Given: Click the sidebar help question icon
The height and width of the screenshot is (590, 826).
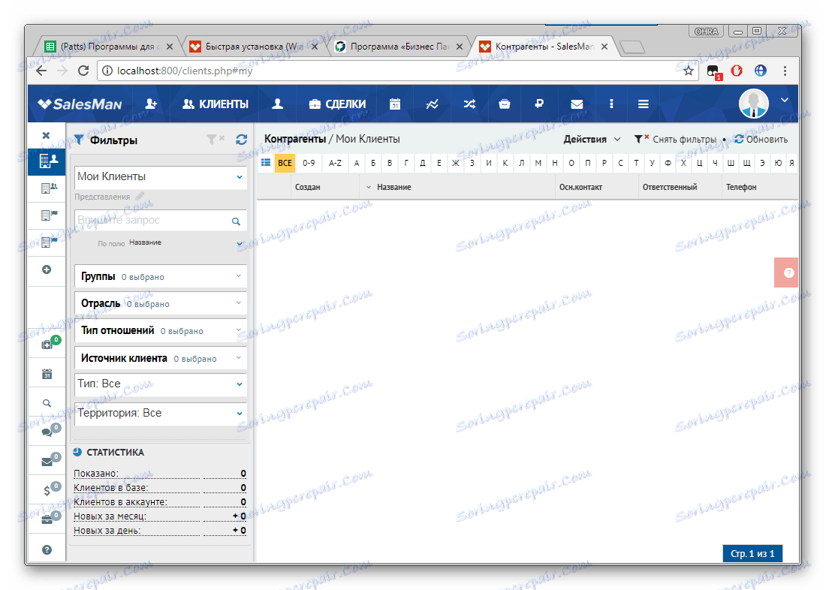Looking at the screenshot, I should [x=47, y=549].
